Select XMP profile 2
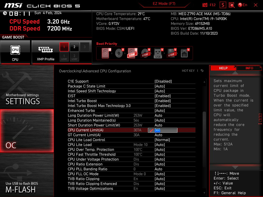This screenshot has height=197, width=263. click(x=74, y=47)
